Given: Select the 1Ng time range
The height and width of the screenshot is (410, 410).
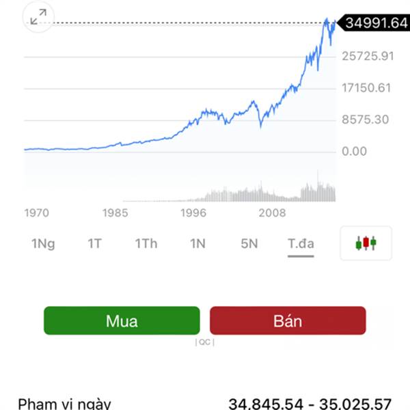Looking at the screenshot, I should click(43, 244).
